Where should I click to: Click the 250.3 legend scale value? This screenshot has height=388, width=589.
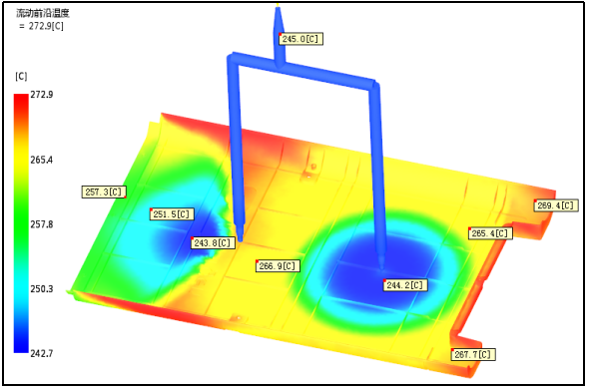coord(42,289)
